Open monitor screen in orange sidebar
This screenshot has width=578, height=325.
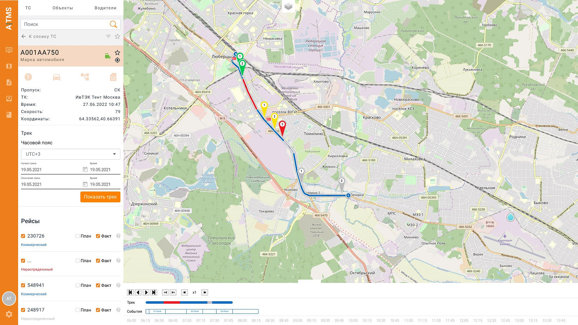[9, 50]
